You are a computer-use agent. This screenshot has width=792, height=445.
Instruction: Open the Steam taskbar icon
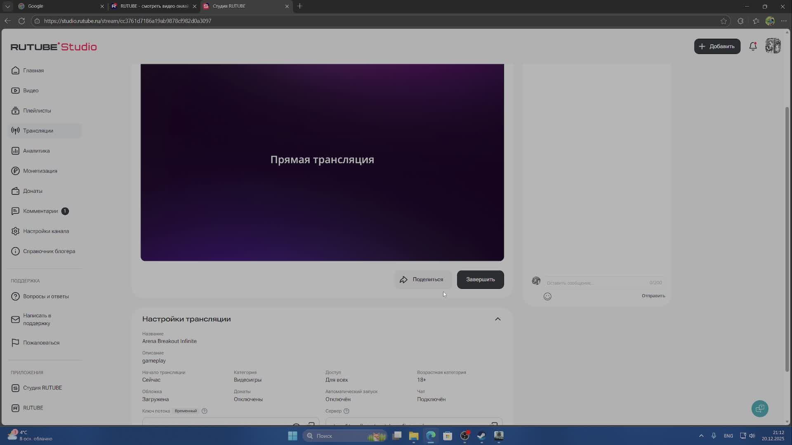click(x=481, y=436)
